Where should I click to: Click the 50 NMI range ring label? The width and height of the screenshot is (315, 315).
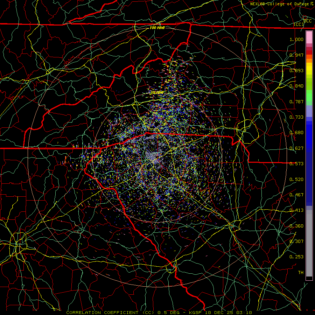(157, 93)
